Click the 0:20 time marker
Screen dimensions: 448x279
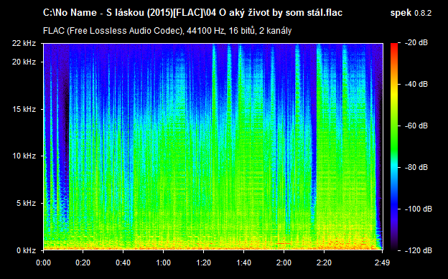(83, 263)
